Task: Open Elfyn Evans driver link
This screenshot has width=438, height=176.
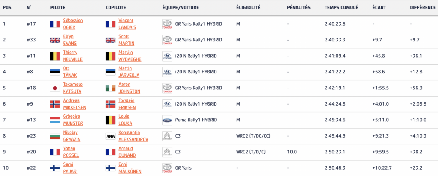Action: click(x=70, y=40)
